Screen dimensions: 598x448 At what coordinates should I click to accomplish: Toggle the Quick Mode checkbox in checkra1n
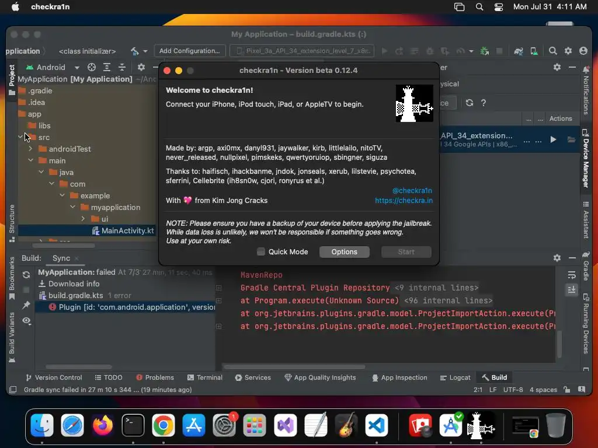click(261, 251)
